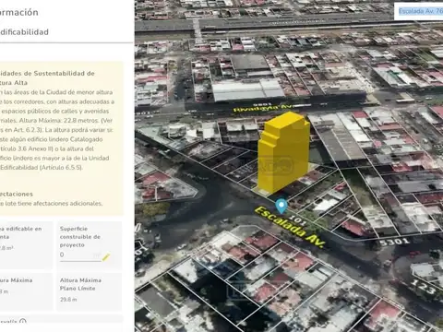443x332 pixels.
Task: Click the 'Altura Máxima: 22.8 metros' description text
Action: 59,121
